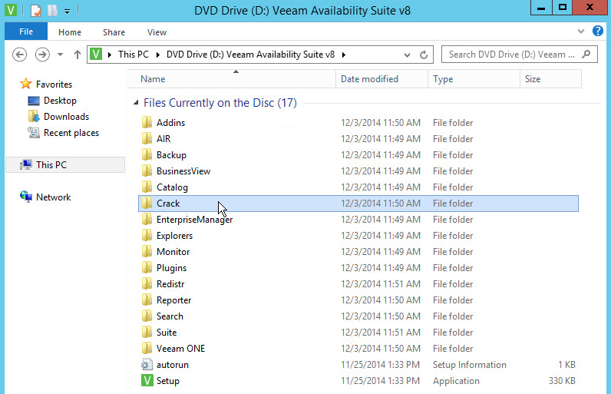The width and height of the screenshot is (611, 394).
Task: Select Favorites in the navigation pane
Action: point(54,84)
